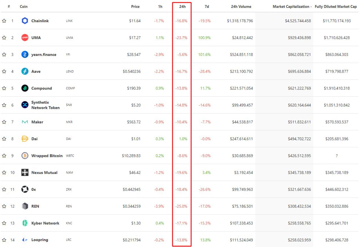Viewport: 362px width, 247px height.
Task: Sort by 24h Volume column header
Action: 241,6
